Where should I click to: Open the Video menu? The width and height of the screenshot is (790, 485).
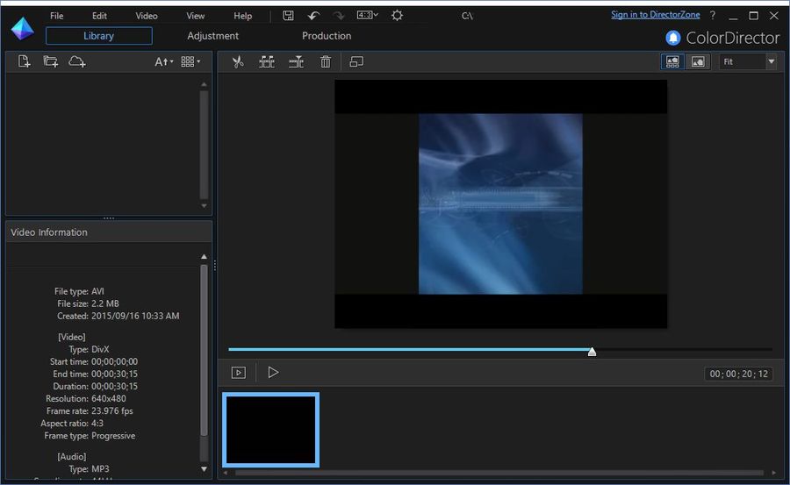click(x=147, y=16)
